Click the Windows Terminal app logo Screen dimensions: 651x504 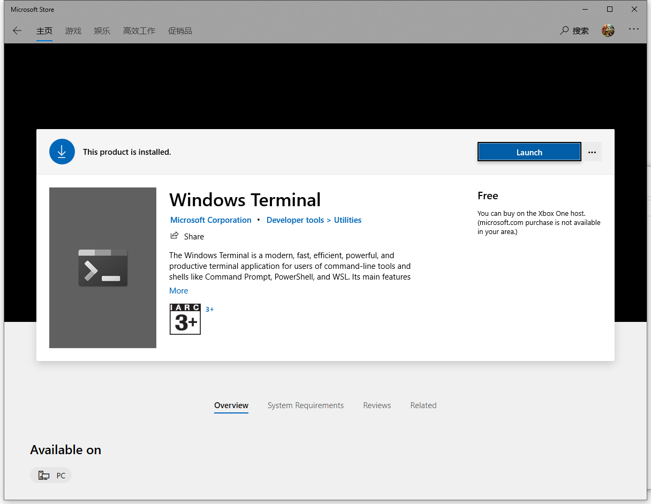(103, 267)
